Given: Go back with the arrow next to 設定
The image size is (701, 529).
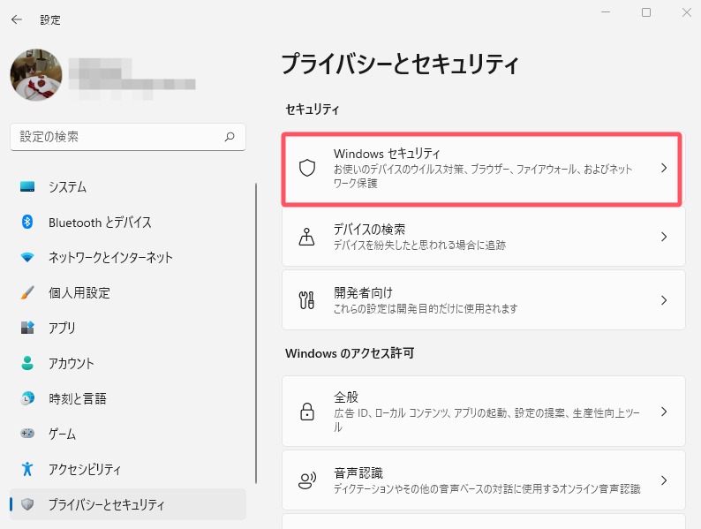Looking at the screenshot, I should coord(17,19).
